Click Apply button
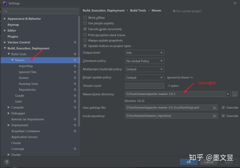 coord(229,162)
